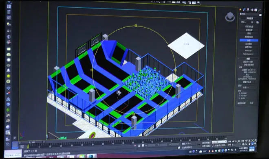This screenshot has width=269, height=159.
Task: Open the Create tab in command panel
Action: coord(240,10)
